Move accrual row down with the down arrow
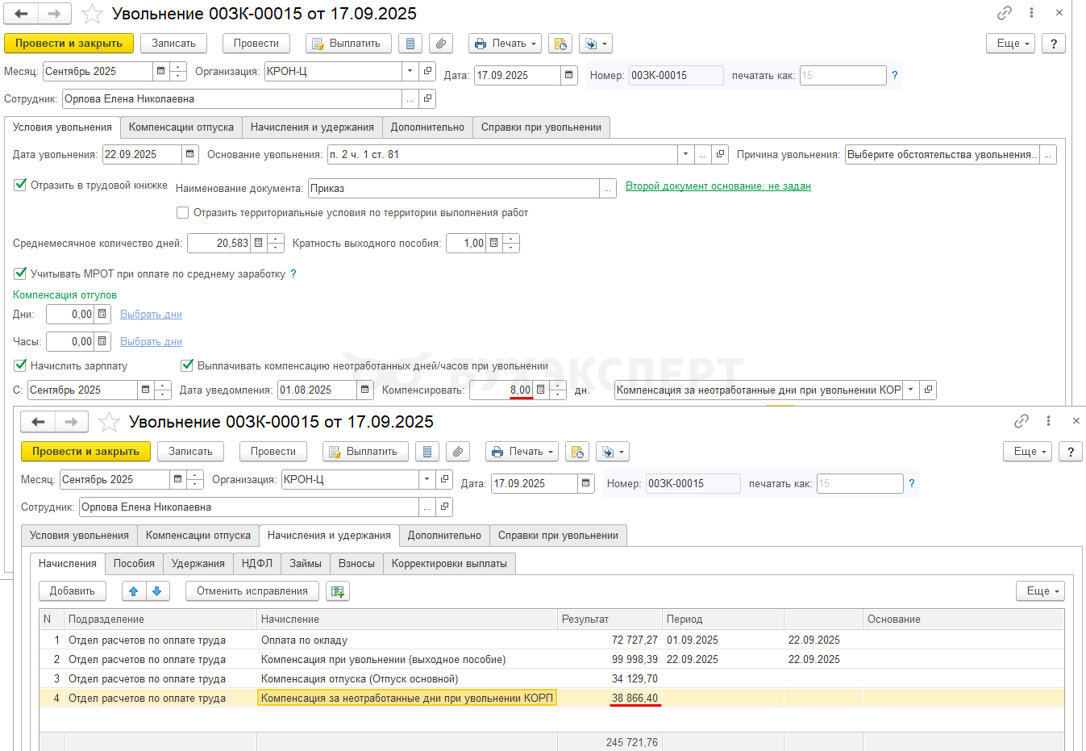Image resolution: width=1086 pixels, height=751 pixels. [x=157, y=591]
